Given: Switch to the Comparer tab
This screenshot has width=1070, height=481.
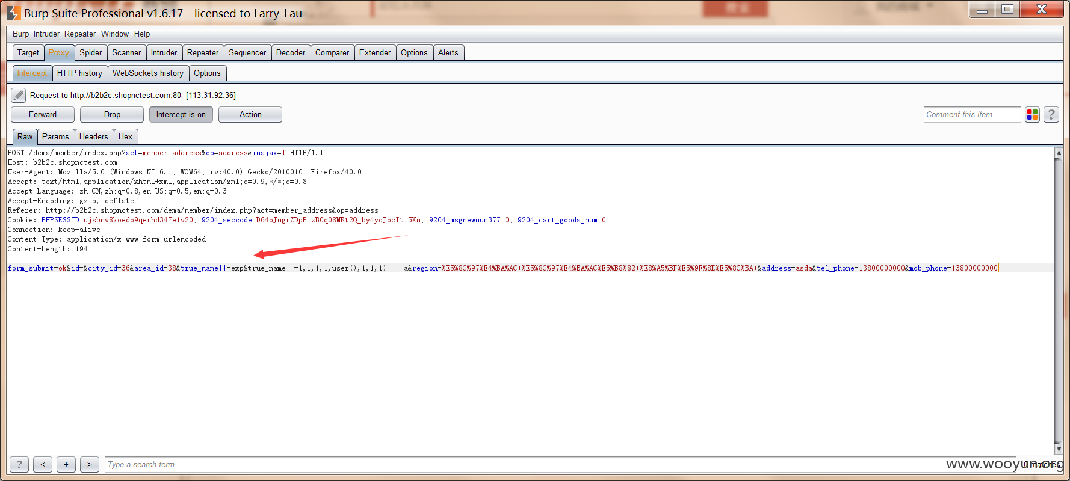Looking at the screenshot, I should [332, 52].
